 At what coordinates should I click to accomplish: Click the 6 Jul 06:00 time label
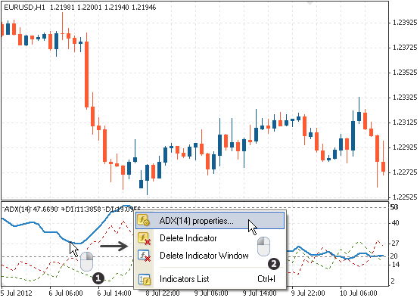tap(66, 293)
